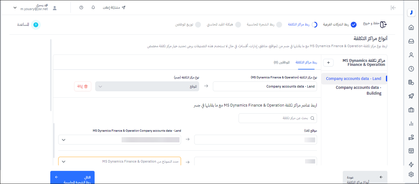Select the 'ربط مراكز التكلفة' tab
This screenshot has height=184, width=419.
[x=306, y=62]
